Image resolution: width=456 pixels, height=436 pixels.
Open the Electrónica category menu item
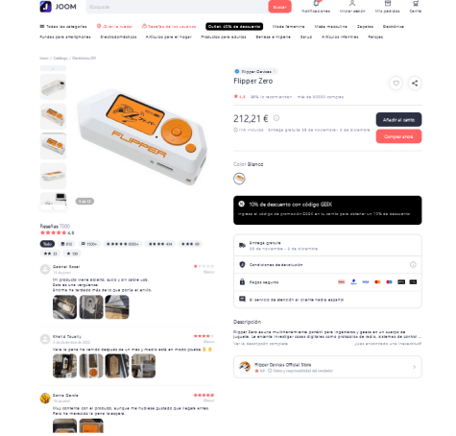point(394,27)
